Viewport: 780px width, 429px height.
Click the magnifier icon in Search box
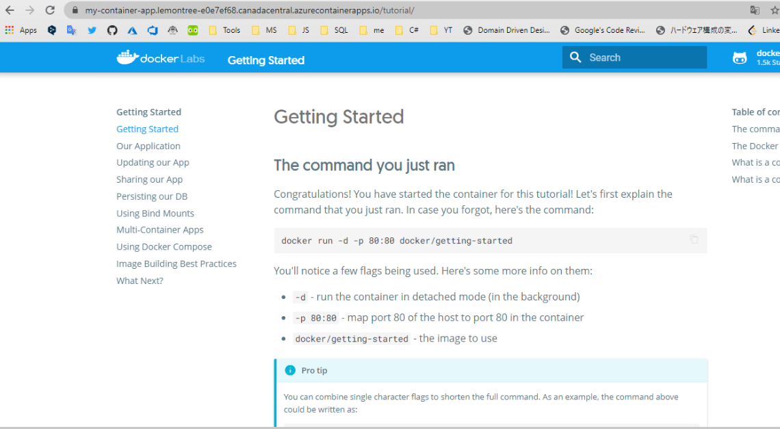[x=575, y=57]
